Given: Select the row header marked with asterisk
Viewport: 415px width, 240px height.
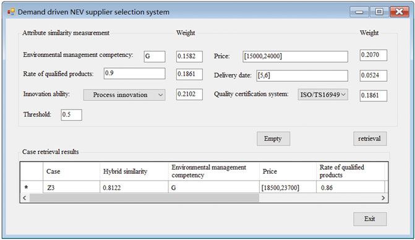Looking at the screenshot, I should click(32, 187).
